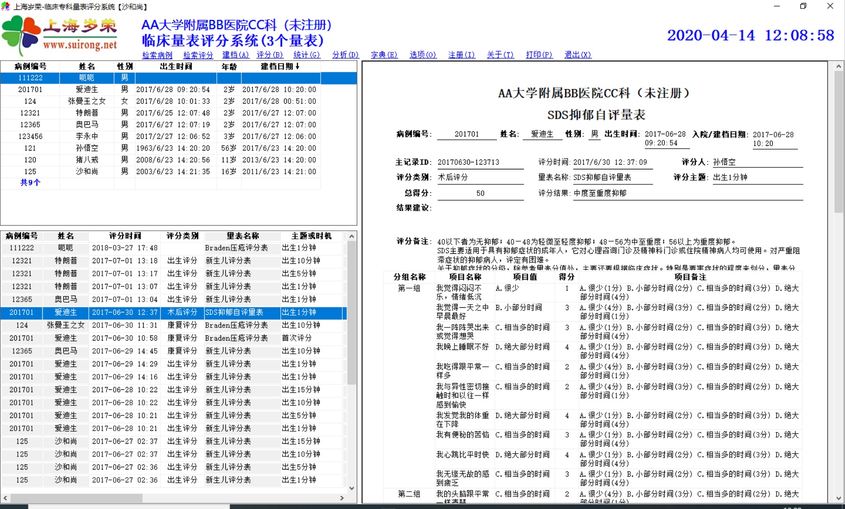Sort score list by 评分时间 header

124,236
